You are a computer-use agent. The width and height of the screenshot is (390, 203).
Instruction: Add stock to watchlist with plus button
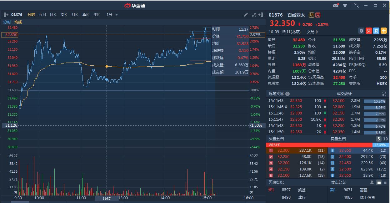[384, 31]
